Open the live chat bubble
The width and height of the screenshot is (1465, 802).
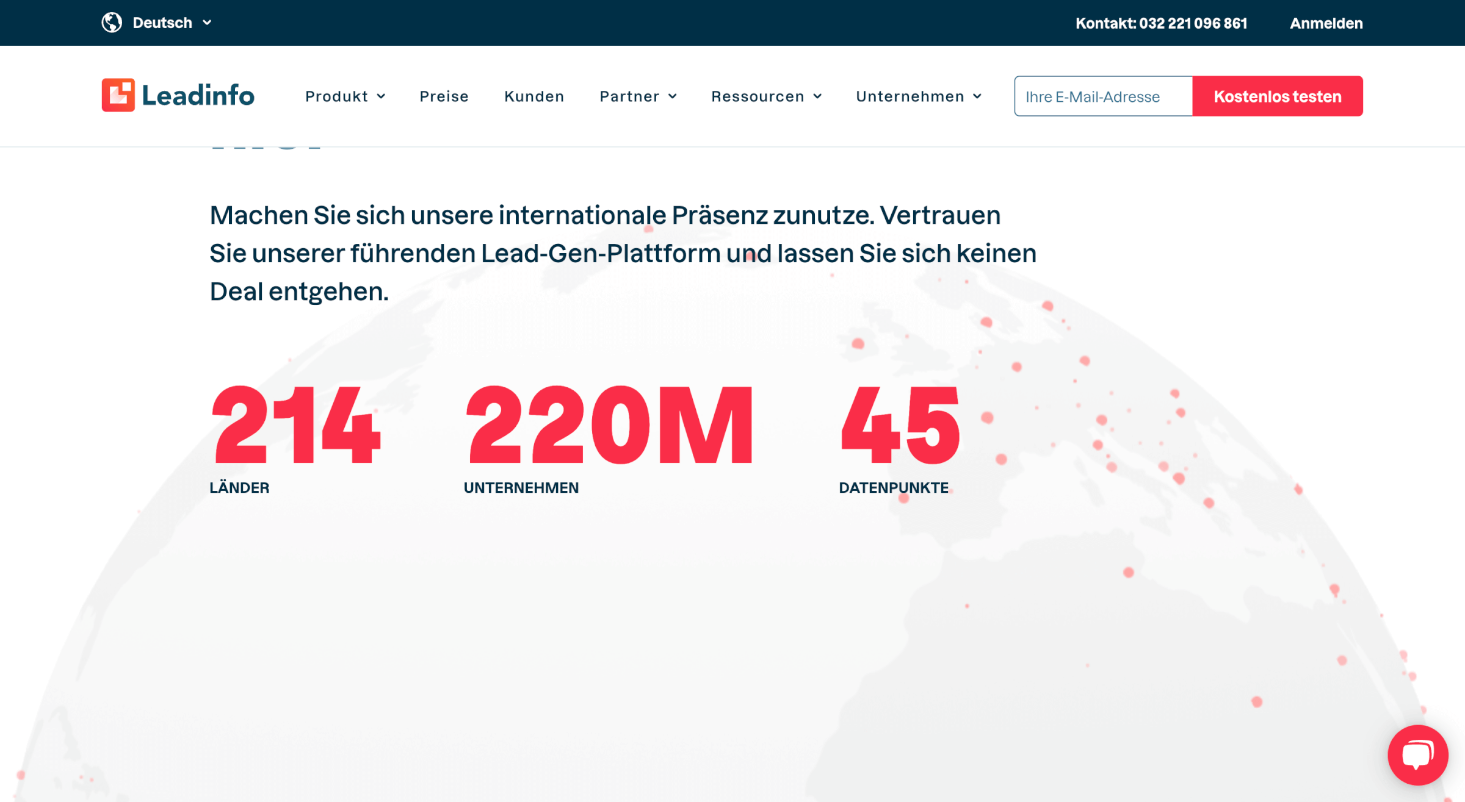click(x=1417, y=754)
